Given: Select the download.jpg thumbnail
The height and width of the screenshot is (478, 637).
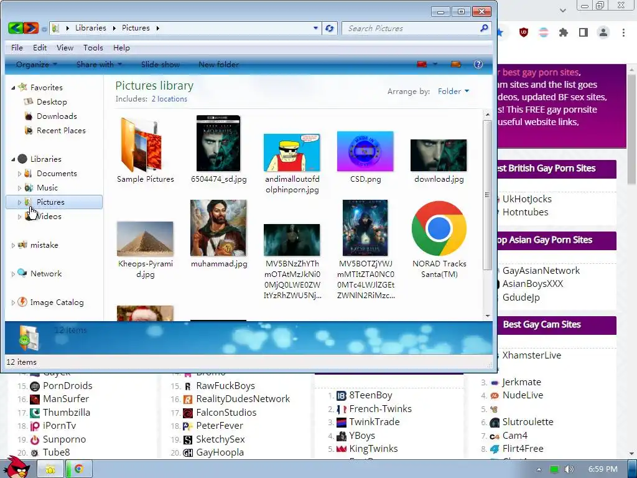Looking at the screenshot, I should pos(439,155).
